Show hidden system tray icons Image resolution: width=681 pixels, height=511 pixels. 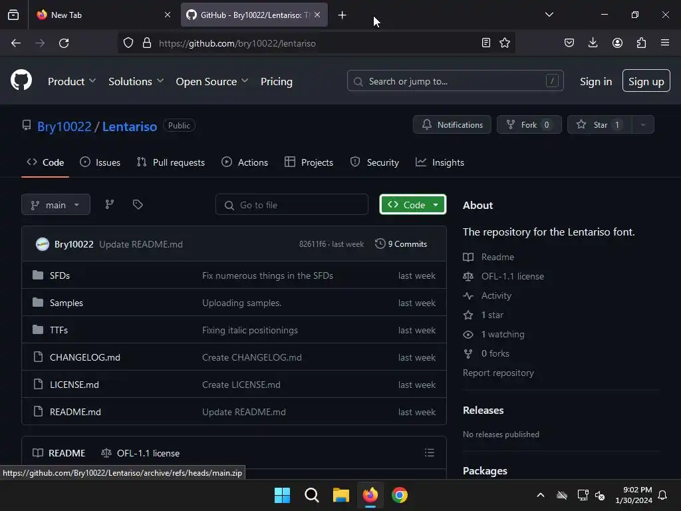click(x=540, y=495)
